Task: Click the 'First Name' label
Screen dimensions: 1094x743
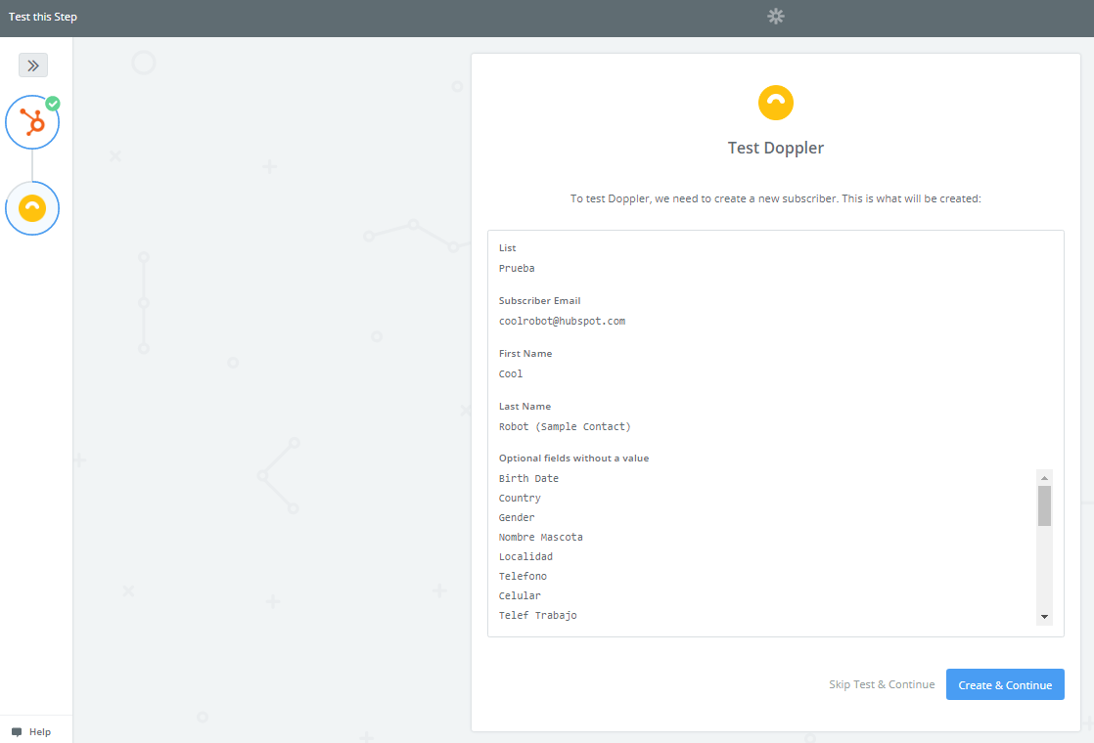Action: tap(525, 353)
